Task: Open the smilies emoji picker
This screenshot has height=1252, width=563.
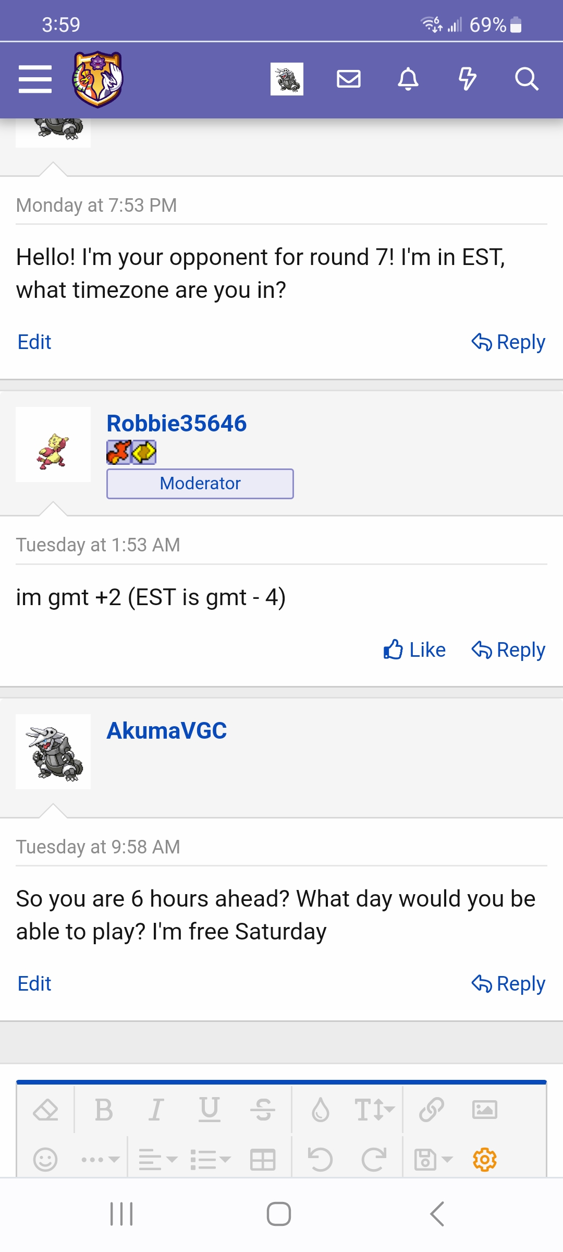Action: coord(45,1160)
